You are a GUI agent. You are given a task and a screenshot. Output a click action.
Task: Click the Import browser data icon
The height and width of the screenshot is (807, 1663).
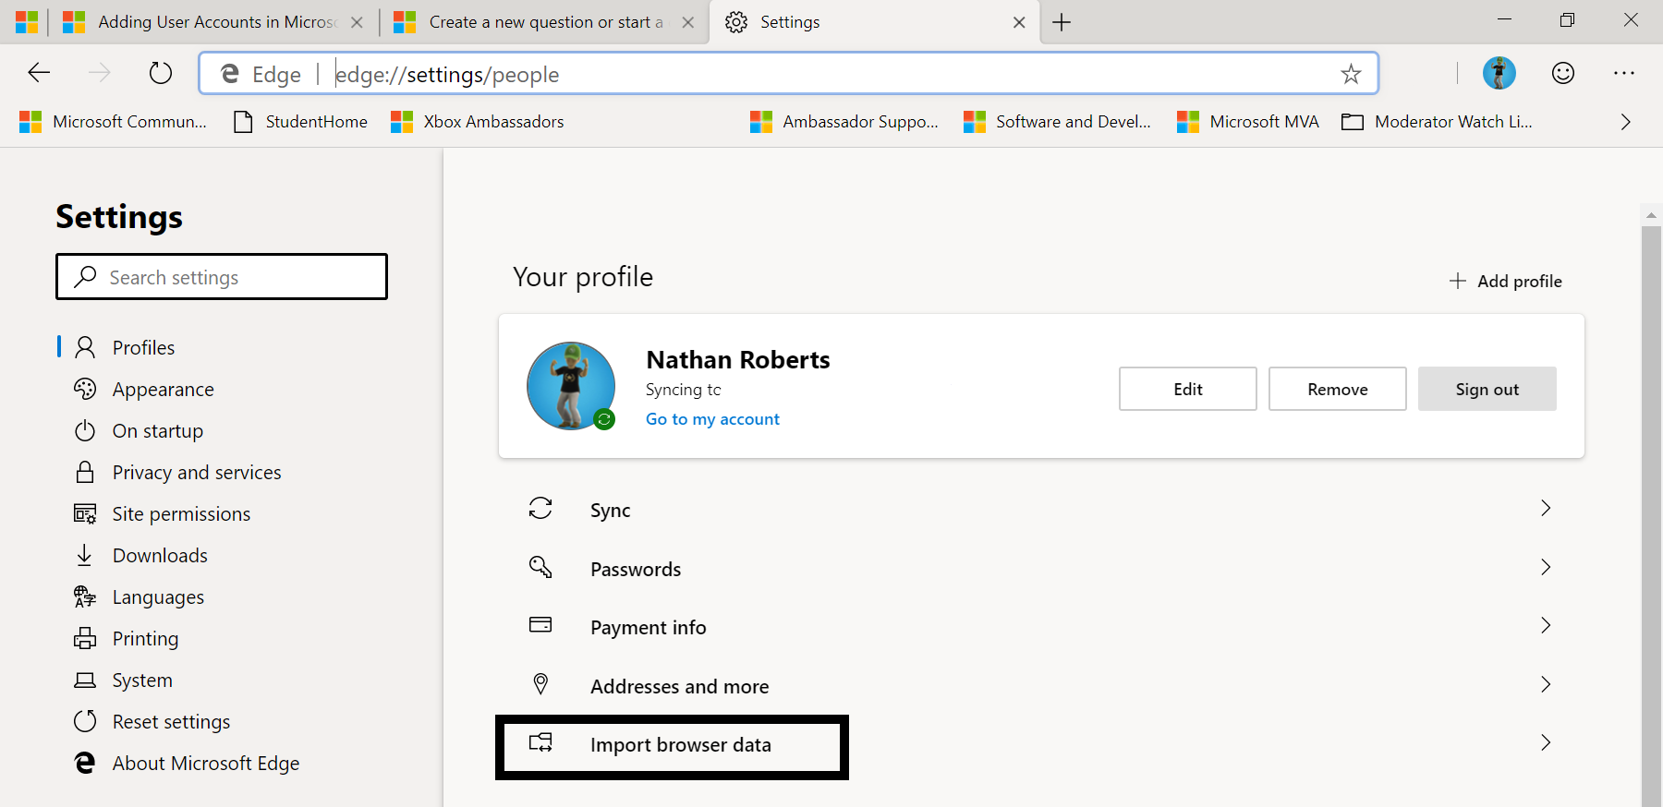[540, 742]
